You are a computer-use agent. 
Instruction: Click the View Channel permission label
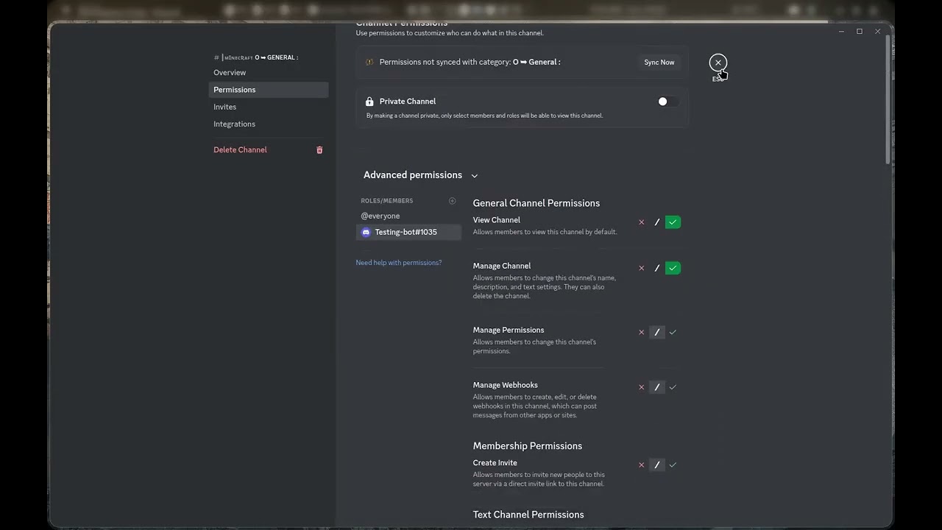pos(497,220)
